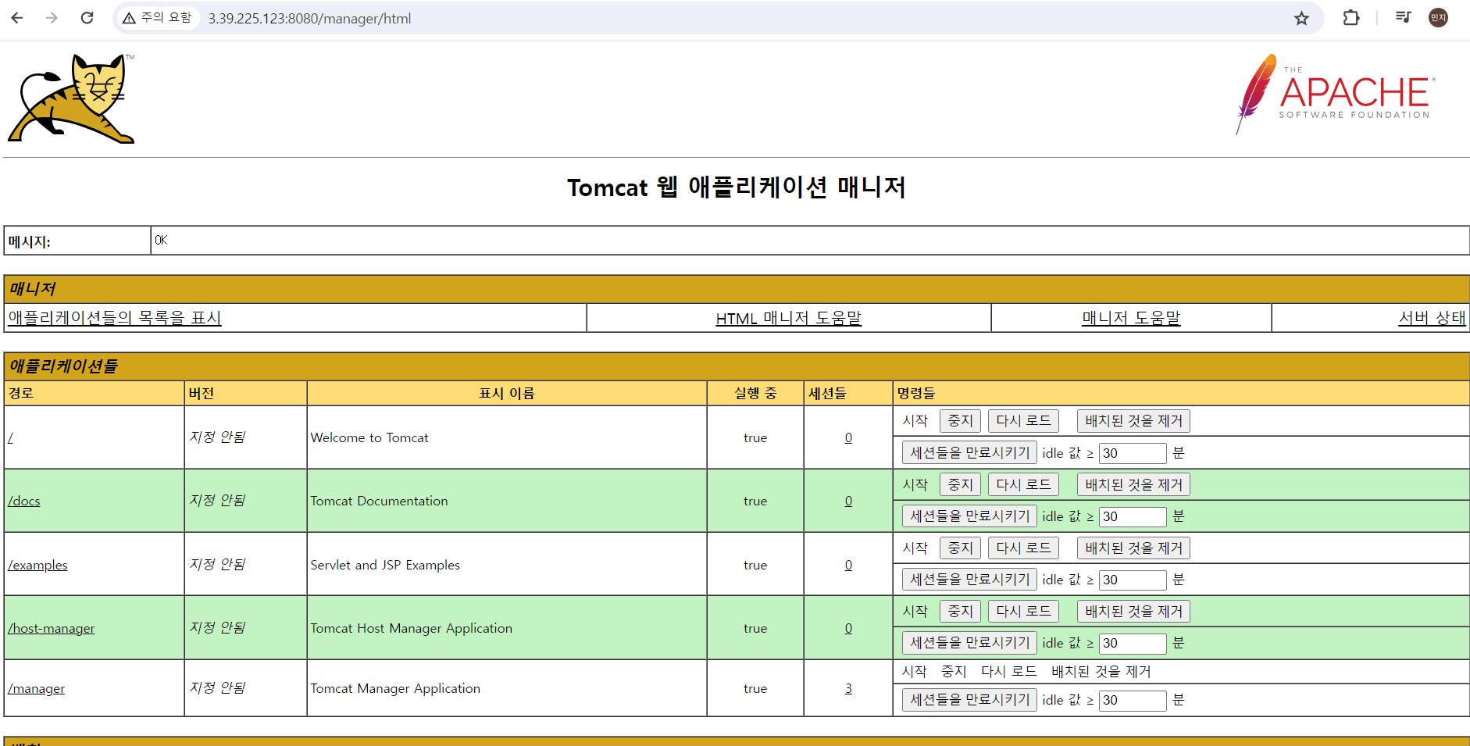Image resolution: width=1470 pixels, height=746 pixels.
Task: Reload (다시 로드) the /host-manager application
Action: pos(1023,612)
